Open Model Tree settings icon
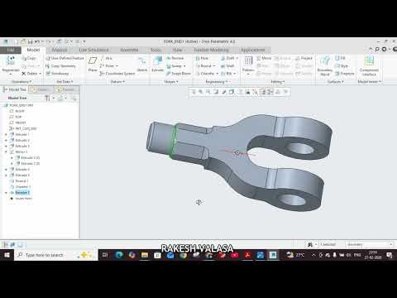 [x=48, y=99]
